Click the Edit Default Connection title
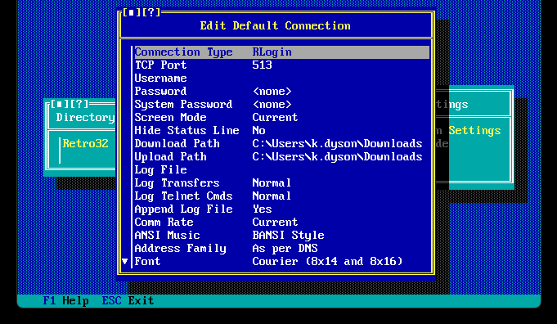The height and width of the screenshot is (324, 557). click(276, 25)
